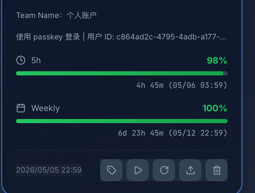Click the 5h label text
Image resolution: width=255 pixels, height=193 pixels.
[36, 61]
